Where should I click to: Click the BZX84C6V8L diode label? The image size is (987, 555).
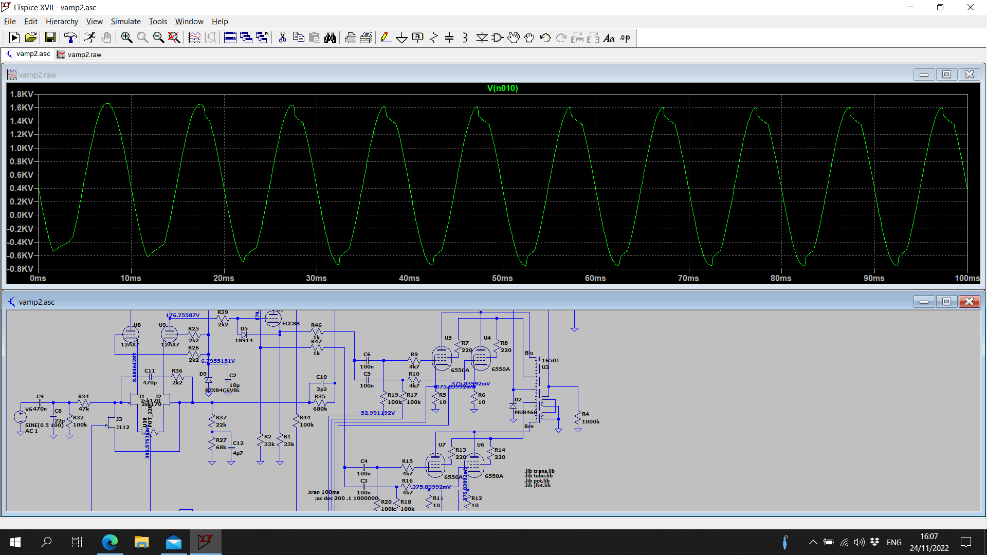coord(222,390)
